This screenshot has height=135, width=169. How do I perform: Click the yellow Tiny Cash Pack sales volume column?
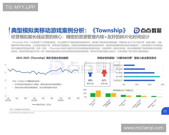98,94
